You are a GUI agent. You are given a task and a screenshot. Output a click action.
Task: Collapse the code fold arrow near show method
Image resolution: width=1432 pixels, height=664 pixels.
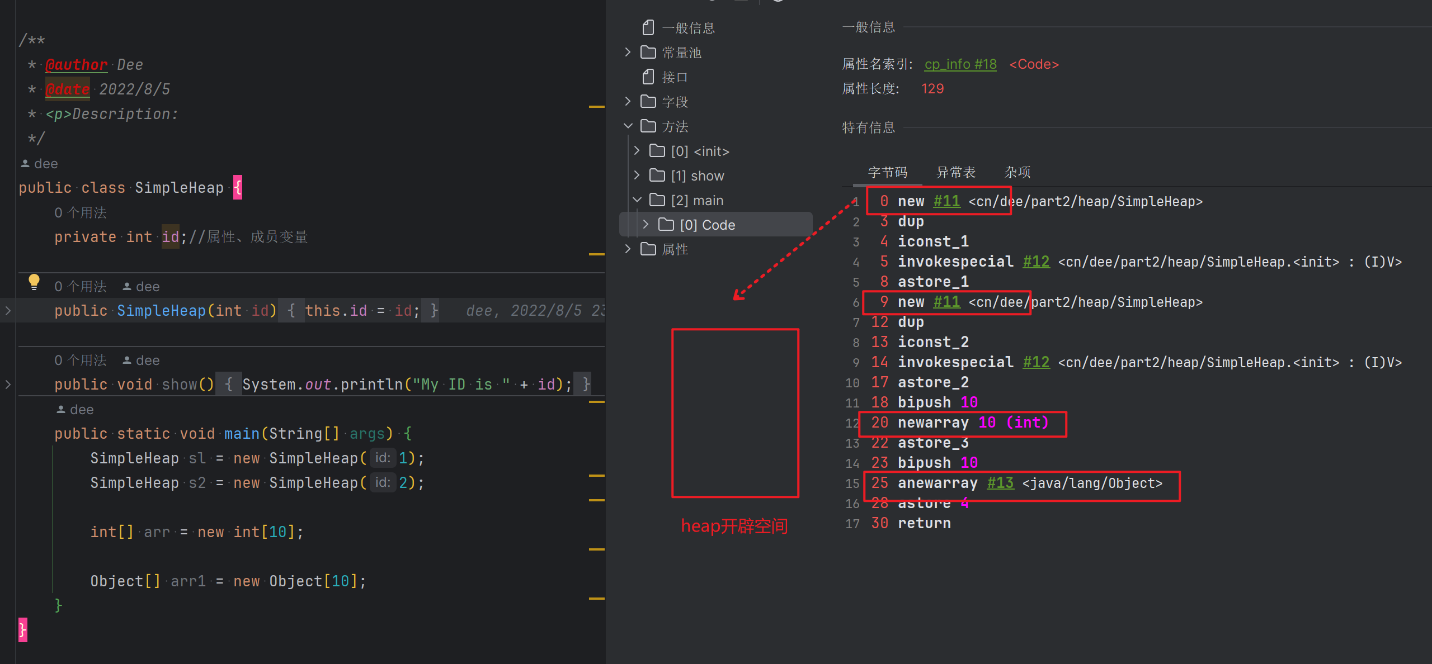(x=8, y=385)
